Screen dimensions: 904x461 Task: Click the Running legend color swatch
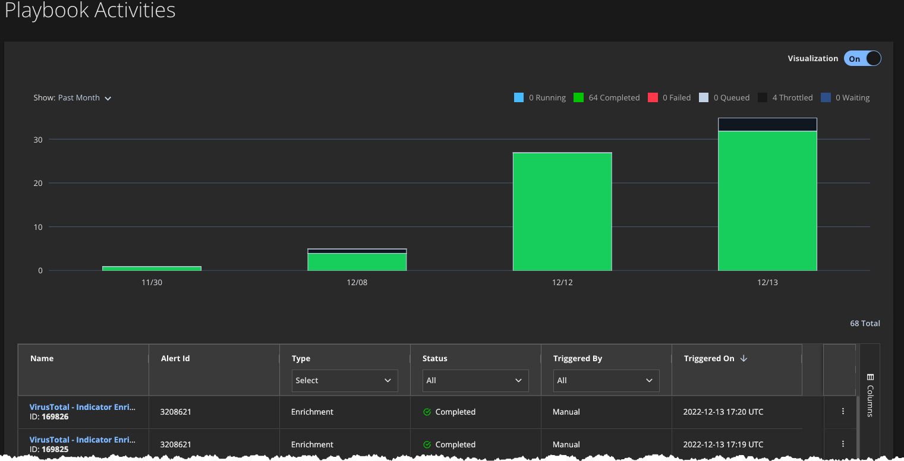coord(519,98)
